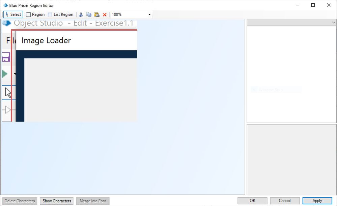Click the Blue Prism logo in the title bar
Viewport: 337px width, 206px height.
click(x=6, y=5)
